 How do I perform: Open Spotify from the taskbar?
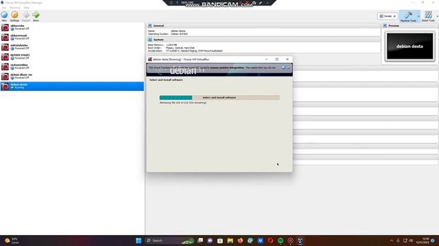(x=281, y=241)
